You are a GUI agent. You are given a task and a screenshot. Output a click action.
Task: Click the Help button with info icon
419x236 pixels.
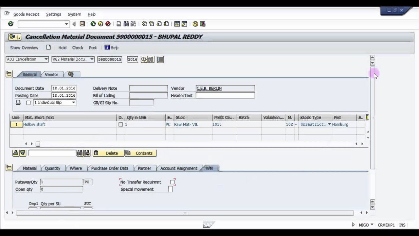point(112,48)
